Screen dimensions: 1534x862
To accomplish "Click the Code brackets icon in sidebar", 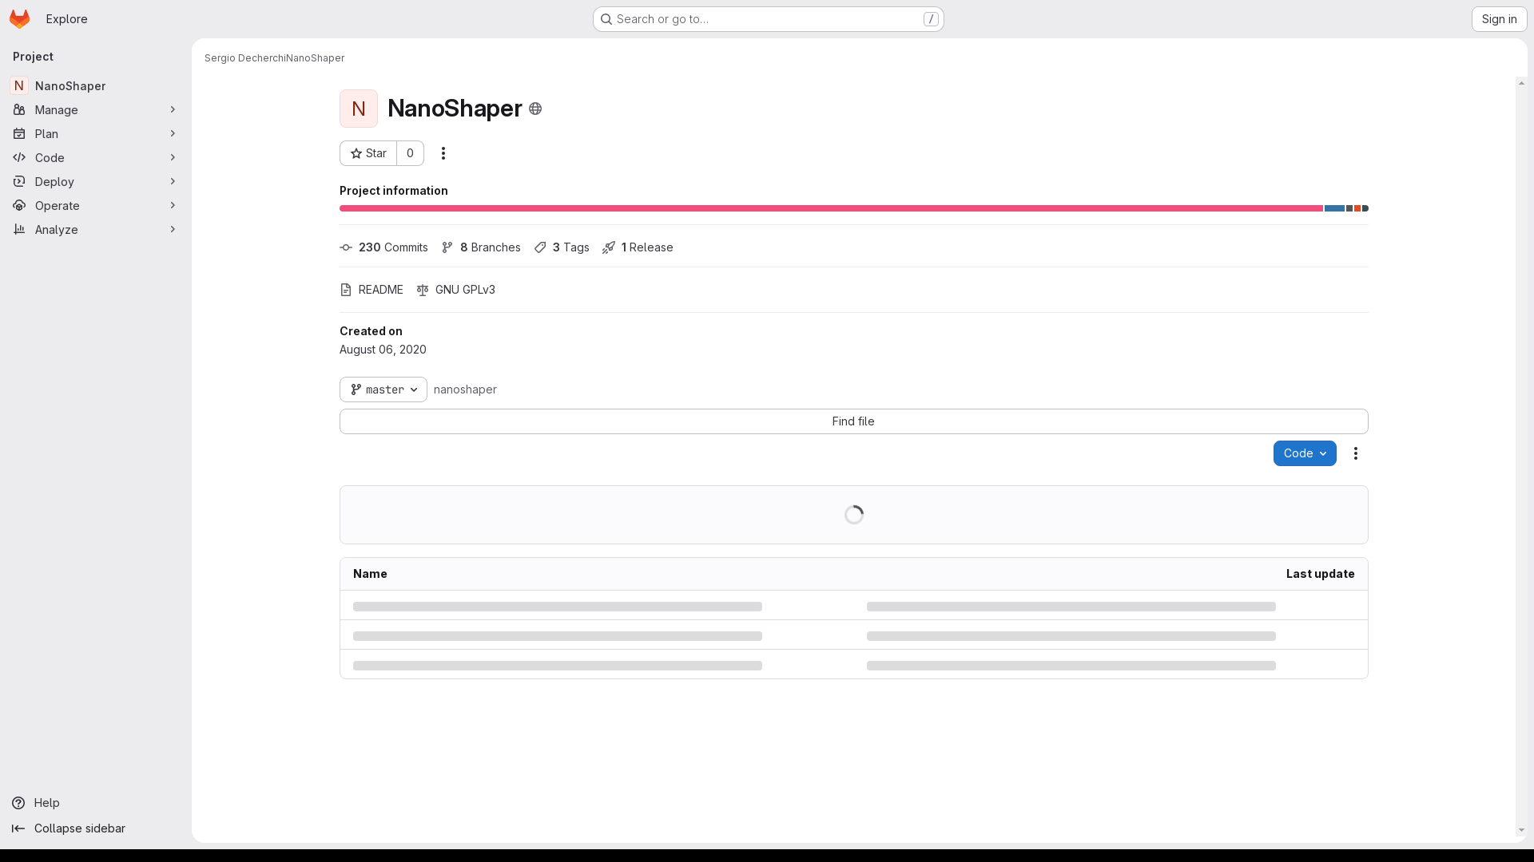I will click(x=19, y=157).
